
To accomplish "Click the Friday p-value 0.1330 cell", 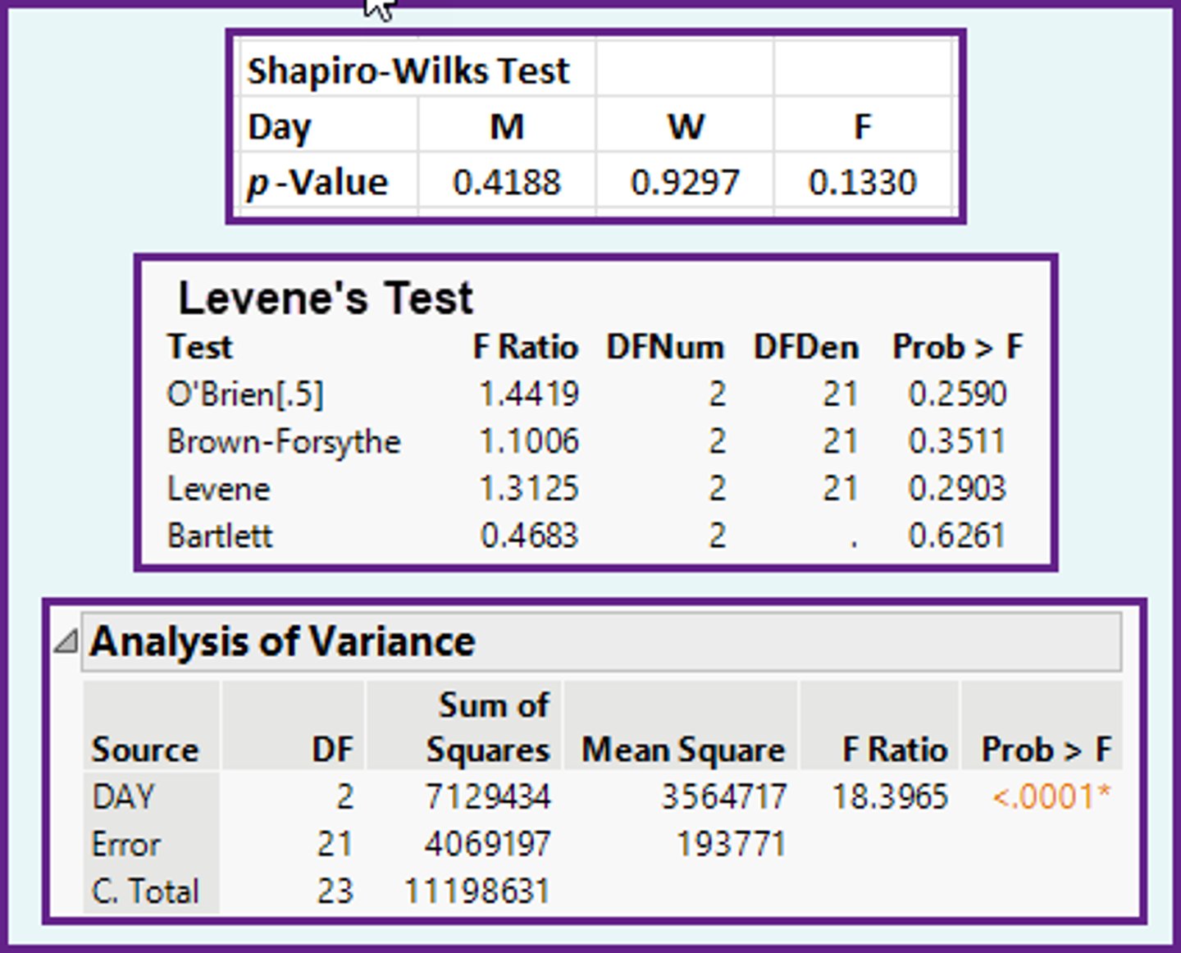I will click(x=862, y=182).
